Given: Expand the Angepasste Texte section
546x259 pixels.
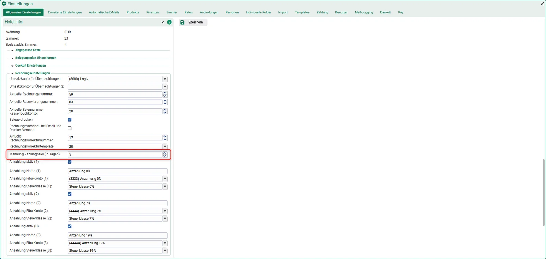Looking at the screenshot, I should click(28, 50).
